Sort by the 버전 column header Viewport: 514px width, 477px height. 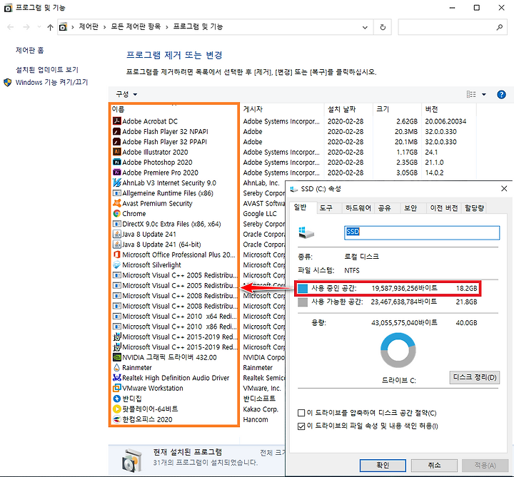[x=449, y=109]
